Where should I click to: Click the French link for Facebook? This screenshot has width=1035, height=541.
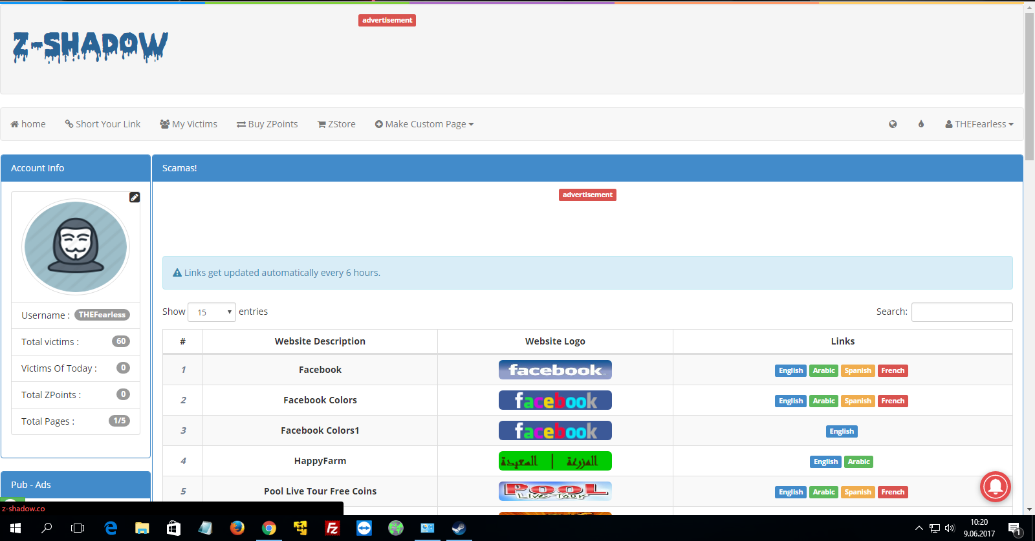[x=893, y=370]
